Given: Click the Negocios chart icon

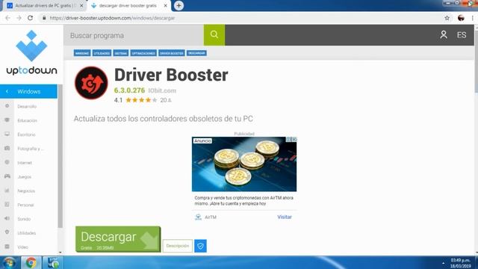Looking at the screenshot, I should 7,191.
